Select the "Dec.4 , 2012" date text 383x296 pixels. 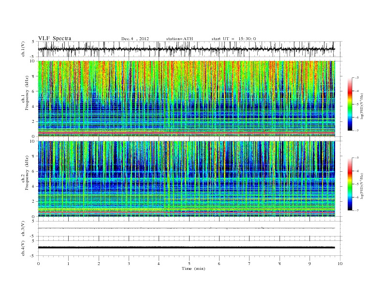tap(135, 39)
